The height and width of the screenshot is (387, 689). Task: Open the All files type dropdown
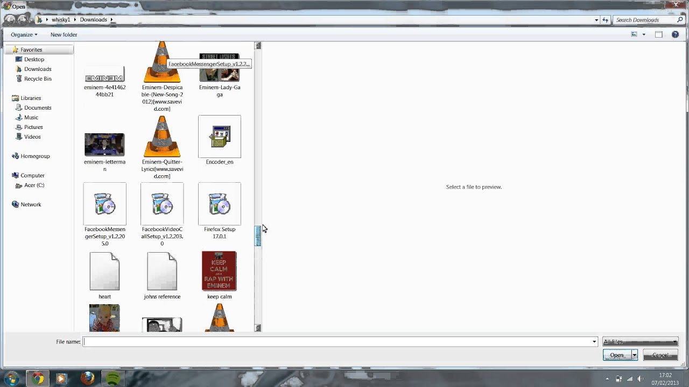coord(641,342)
